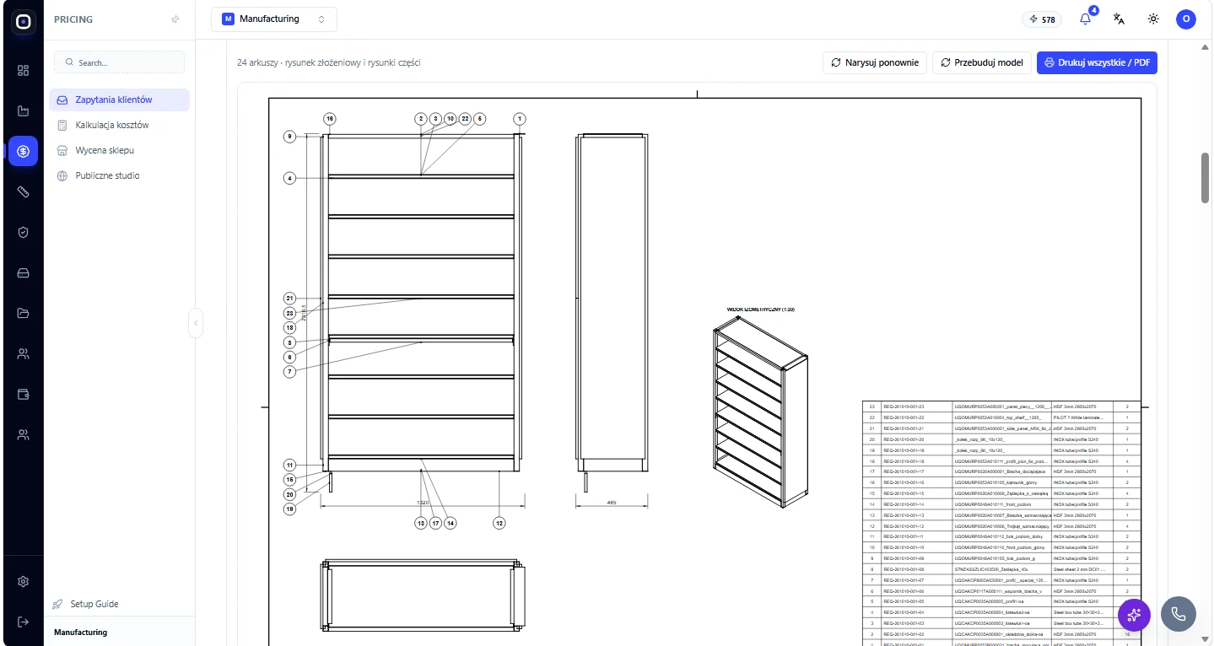Open the inventory drive icon in sidebar
Screen dimensions: 1214x646
click(23, 272)
